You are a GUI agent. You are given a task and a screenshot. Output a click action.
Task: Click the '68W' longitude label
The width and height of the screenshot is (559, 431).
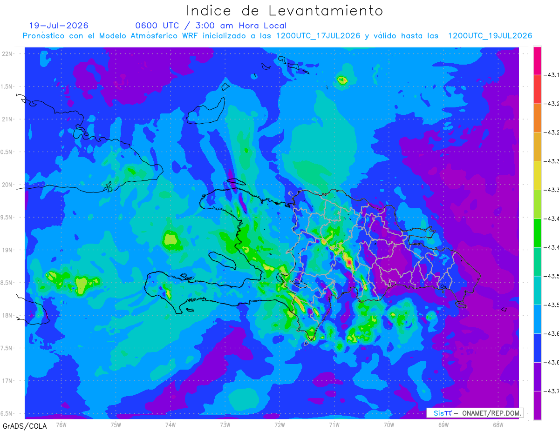(x=498, y=424)
